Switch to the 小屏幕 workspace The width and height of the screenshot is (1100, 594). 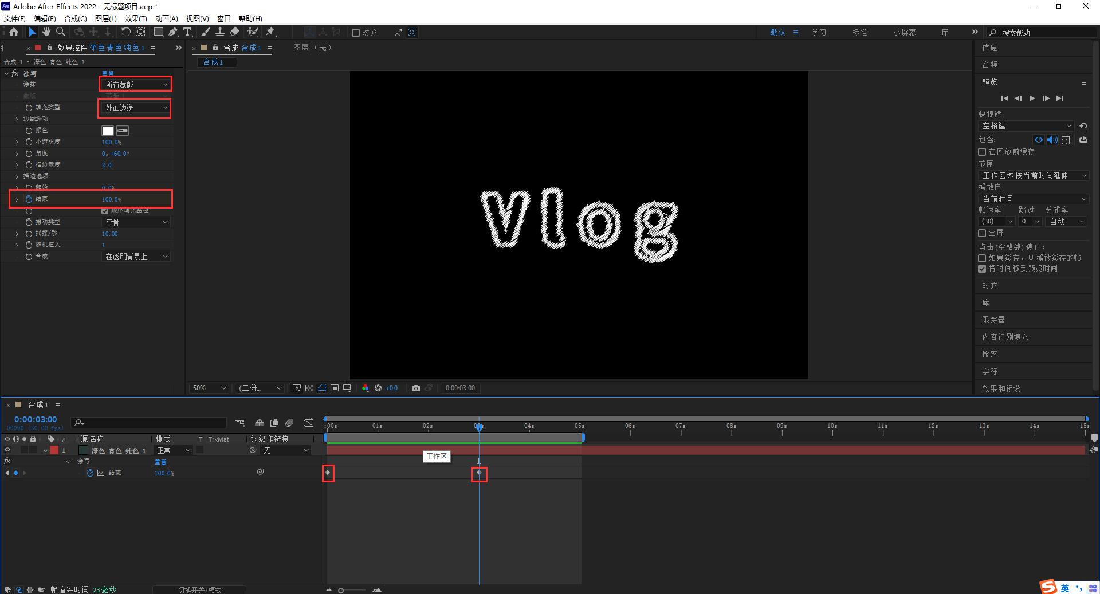[x=904, y=33]
